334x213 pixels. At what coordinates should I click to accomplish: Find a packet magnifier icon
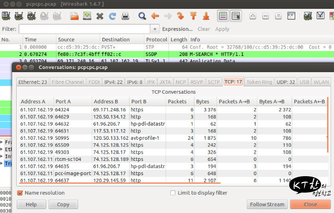click(142, 16)
